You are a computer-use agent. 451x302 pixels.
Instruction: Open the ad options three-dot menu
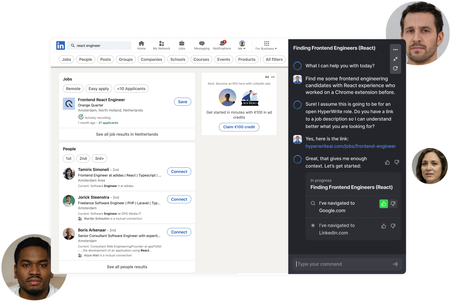273,77
